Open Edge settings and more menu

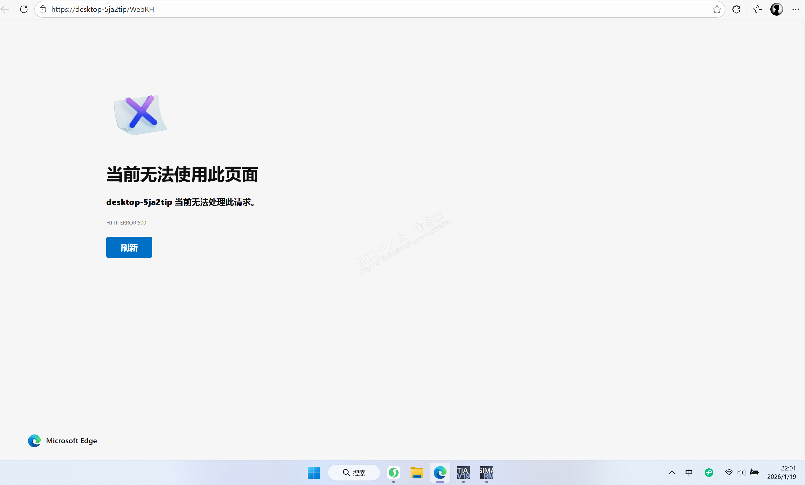[x=795, y=9]
